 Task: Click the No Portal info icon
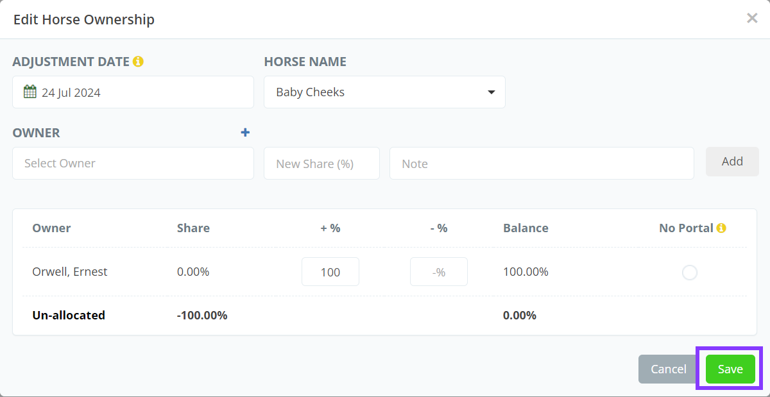click(721, 228)
